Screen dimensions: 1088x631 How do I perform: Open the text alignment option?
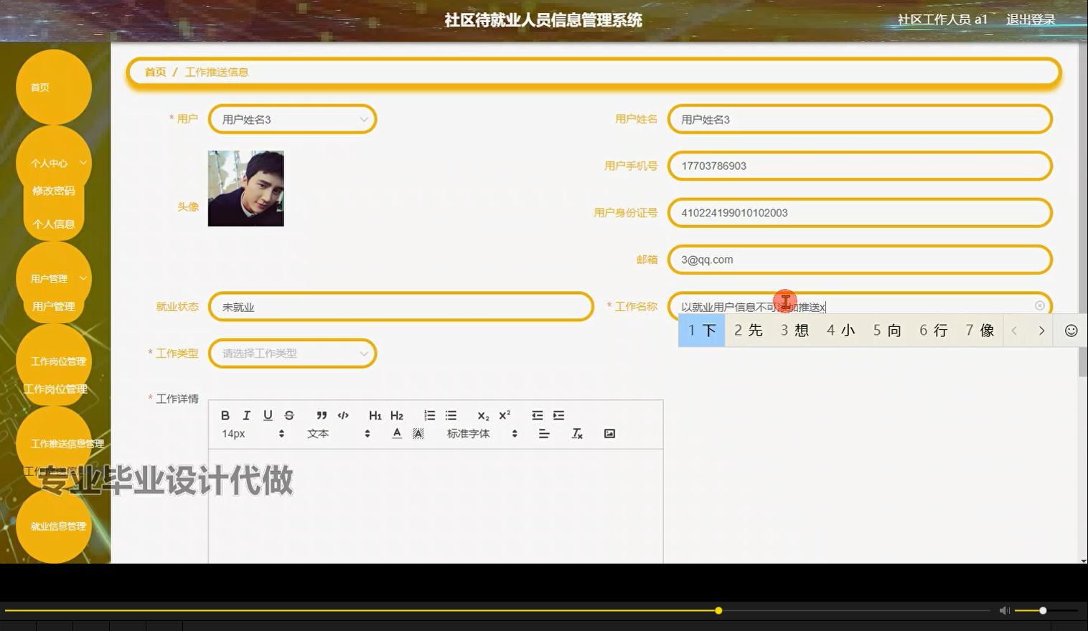(x=544, y=433)
